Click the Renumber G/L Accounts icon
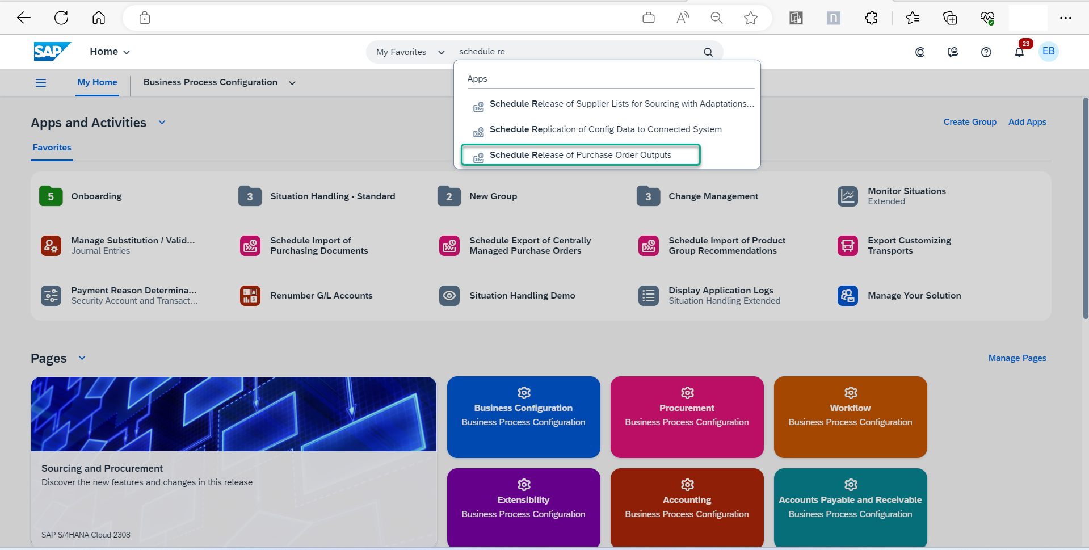 pos(250,296)
